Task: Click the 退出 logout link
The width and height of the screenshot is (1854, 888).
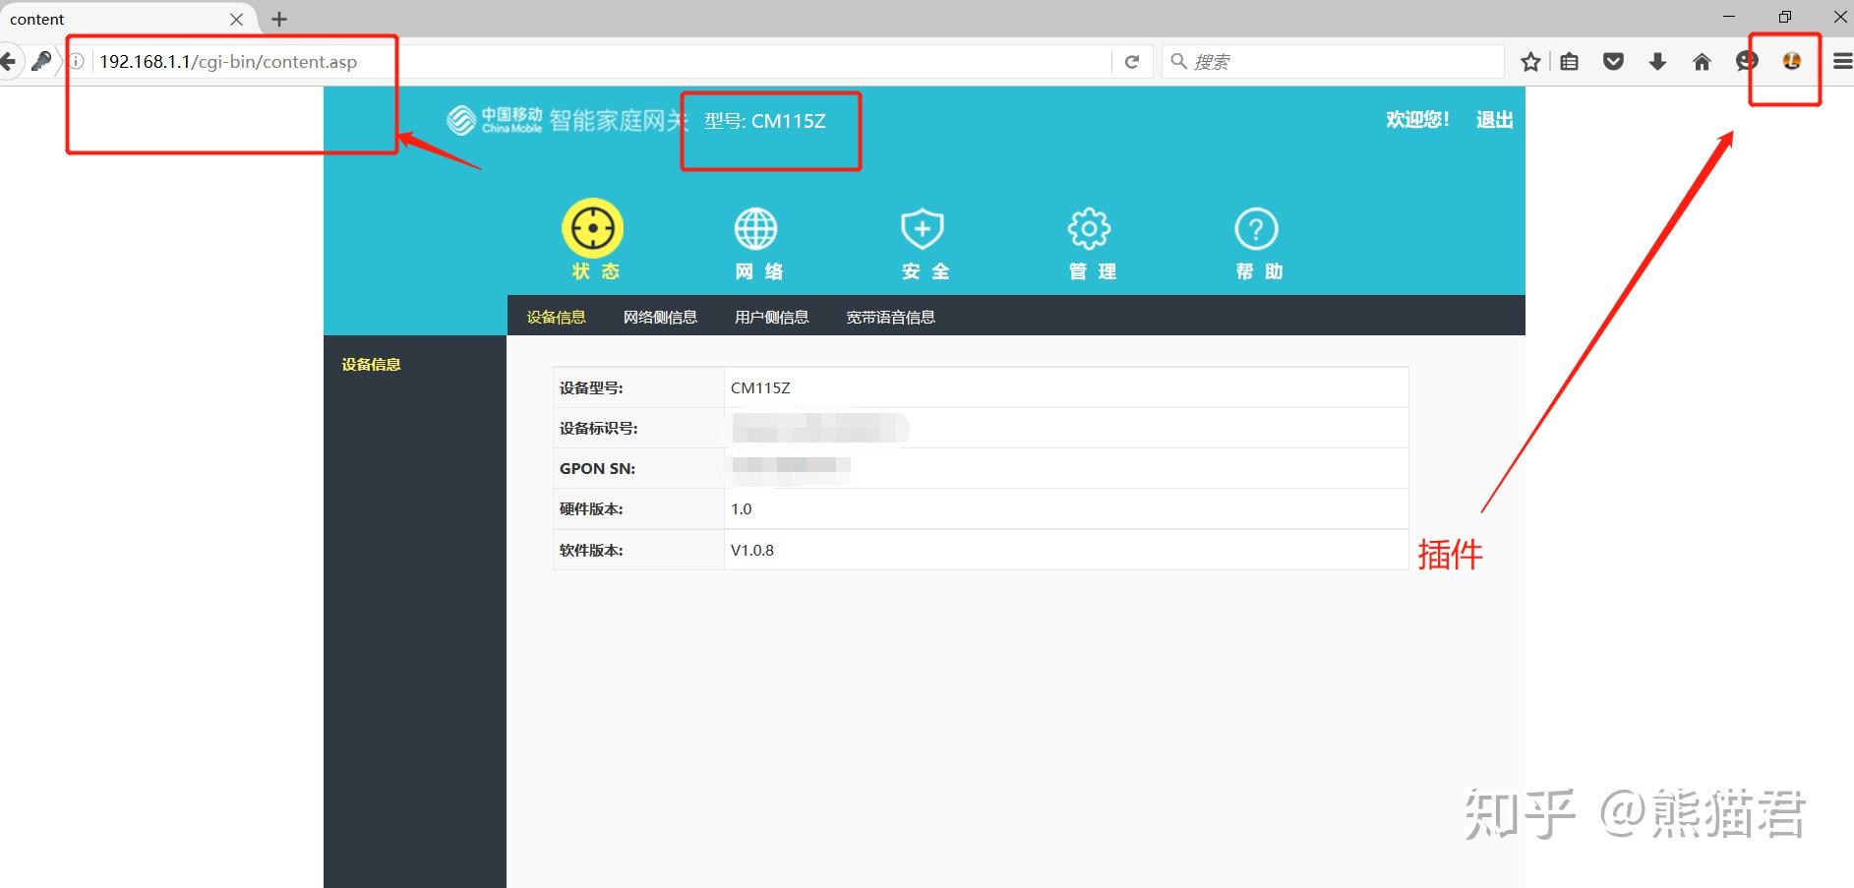Action: pos(1494,120)
